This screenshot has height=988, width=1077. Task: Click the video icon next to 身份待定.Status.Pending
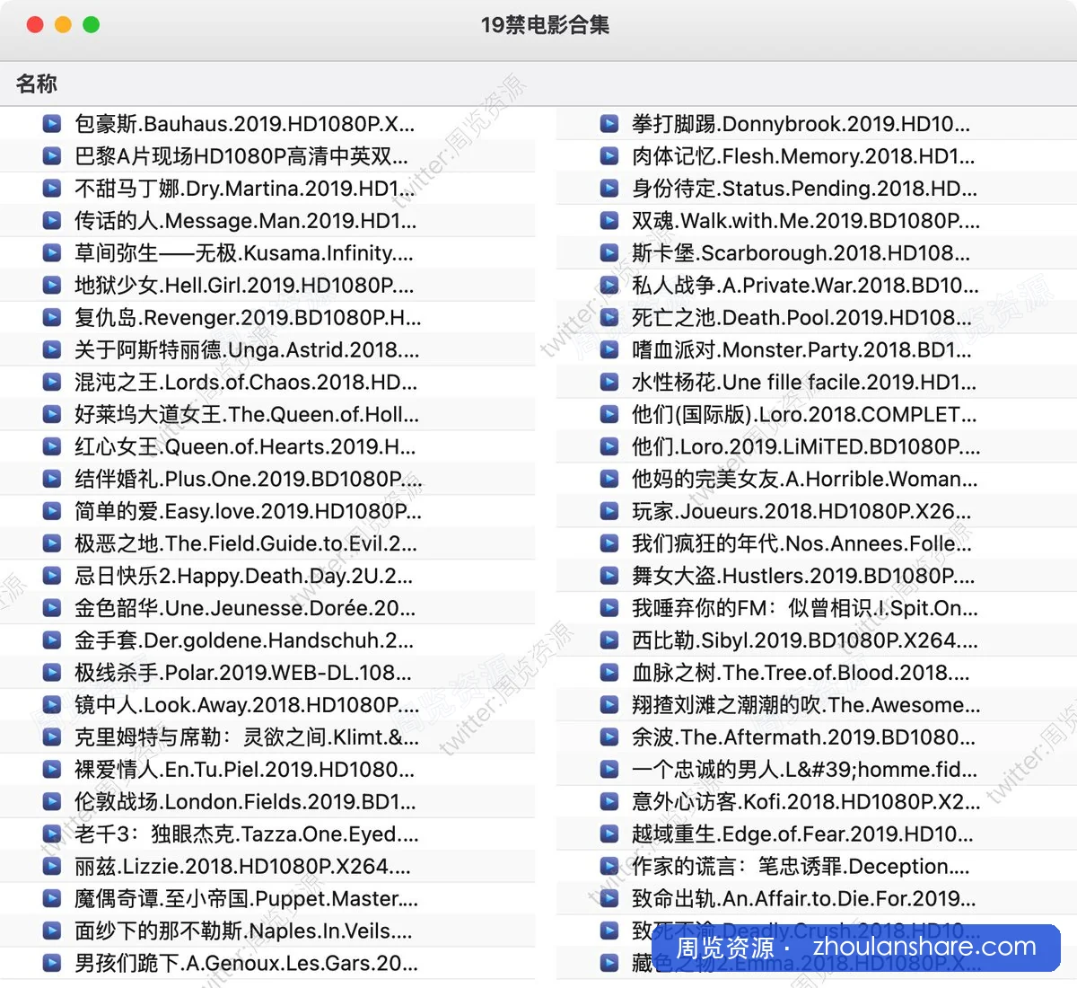click(609, 189)
